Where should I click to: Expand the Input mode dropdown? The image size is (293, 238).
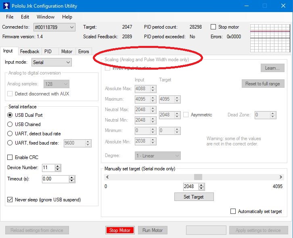(x=51, y=62)
